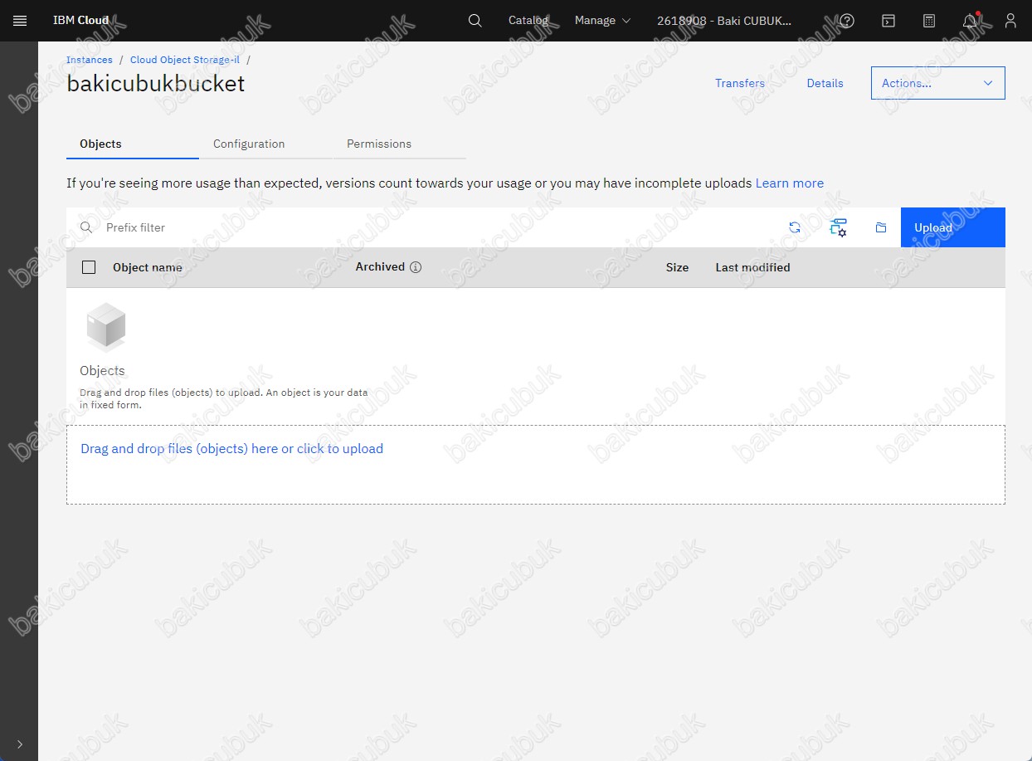Screen dimensions: 1032x761
Task: Click the blue Upload button
Action: click(x=952, y=227)
